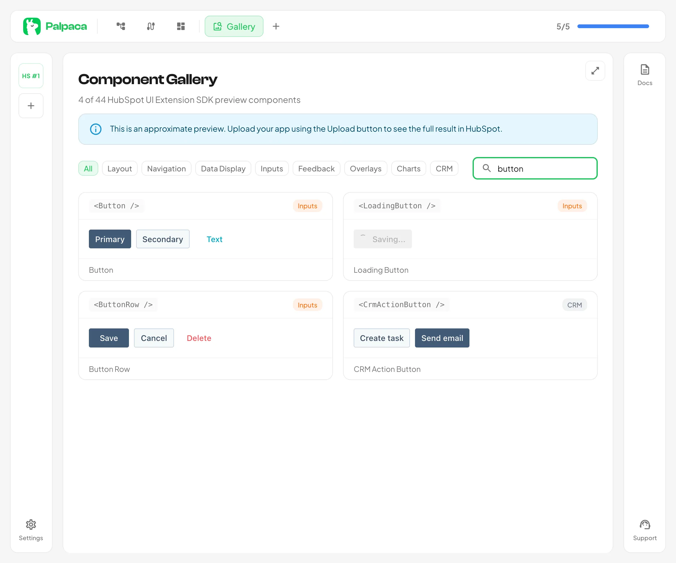Screen dimensions: 676x563
Task: Click the Support llama icon
Action: pyautogui.click(x=644, y=525)
